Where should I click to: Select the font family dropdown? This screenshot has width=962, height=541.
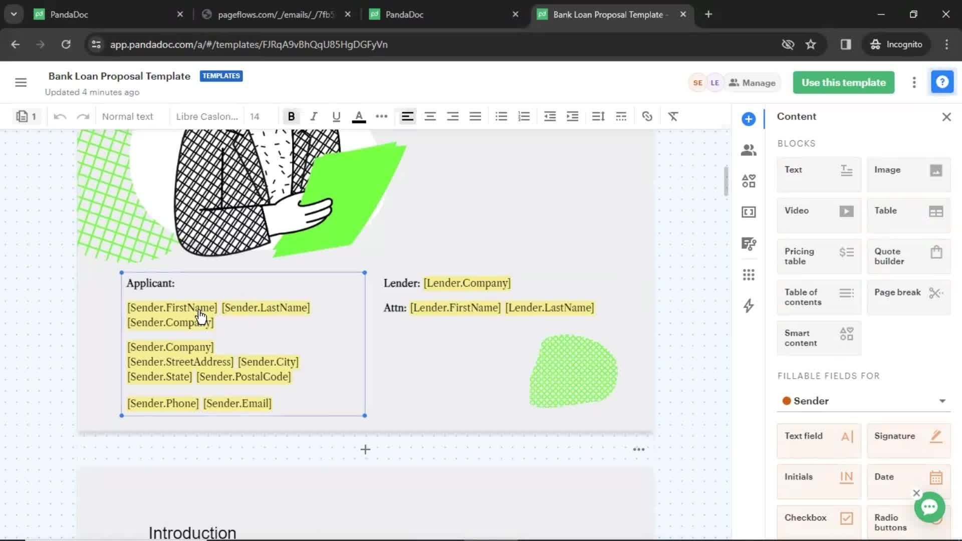point(207,116)
